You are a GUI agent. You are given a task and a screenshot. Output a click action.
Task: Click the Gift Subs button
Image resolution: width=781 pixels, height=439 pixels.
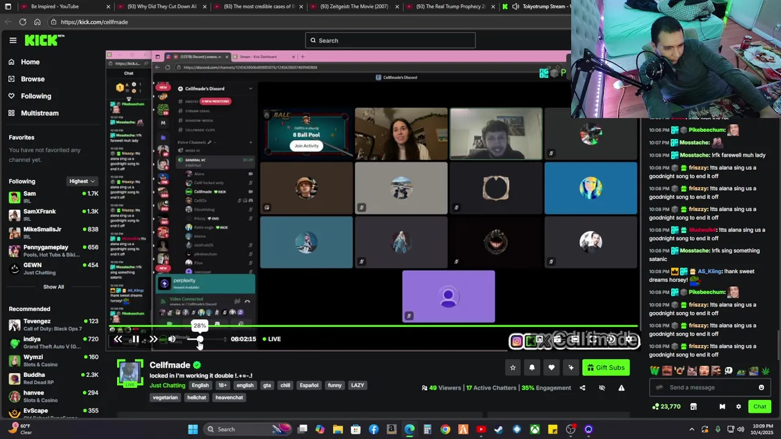point(606,368)
